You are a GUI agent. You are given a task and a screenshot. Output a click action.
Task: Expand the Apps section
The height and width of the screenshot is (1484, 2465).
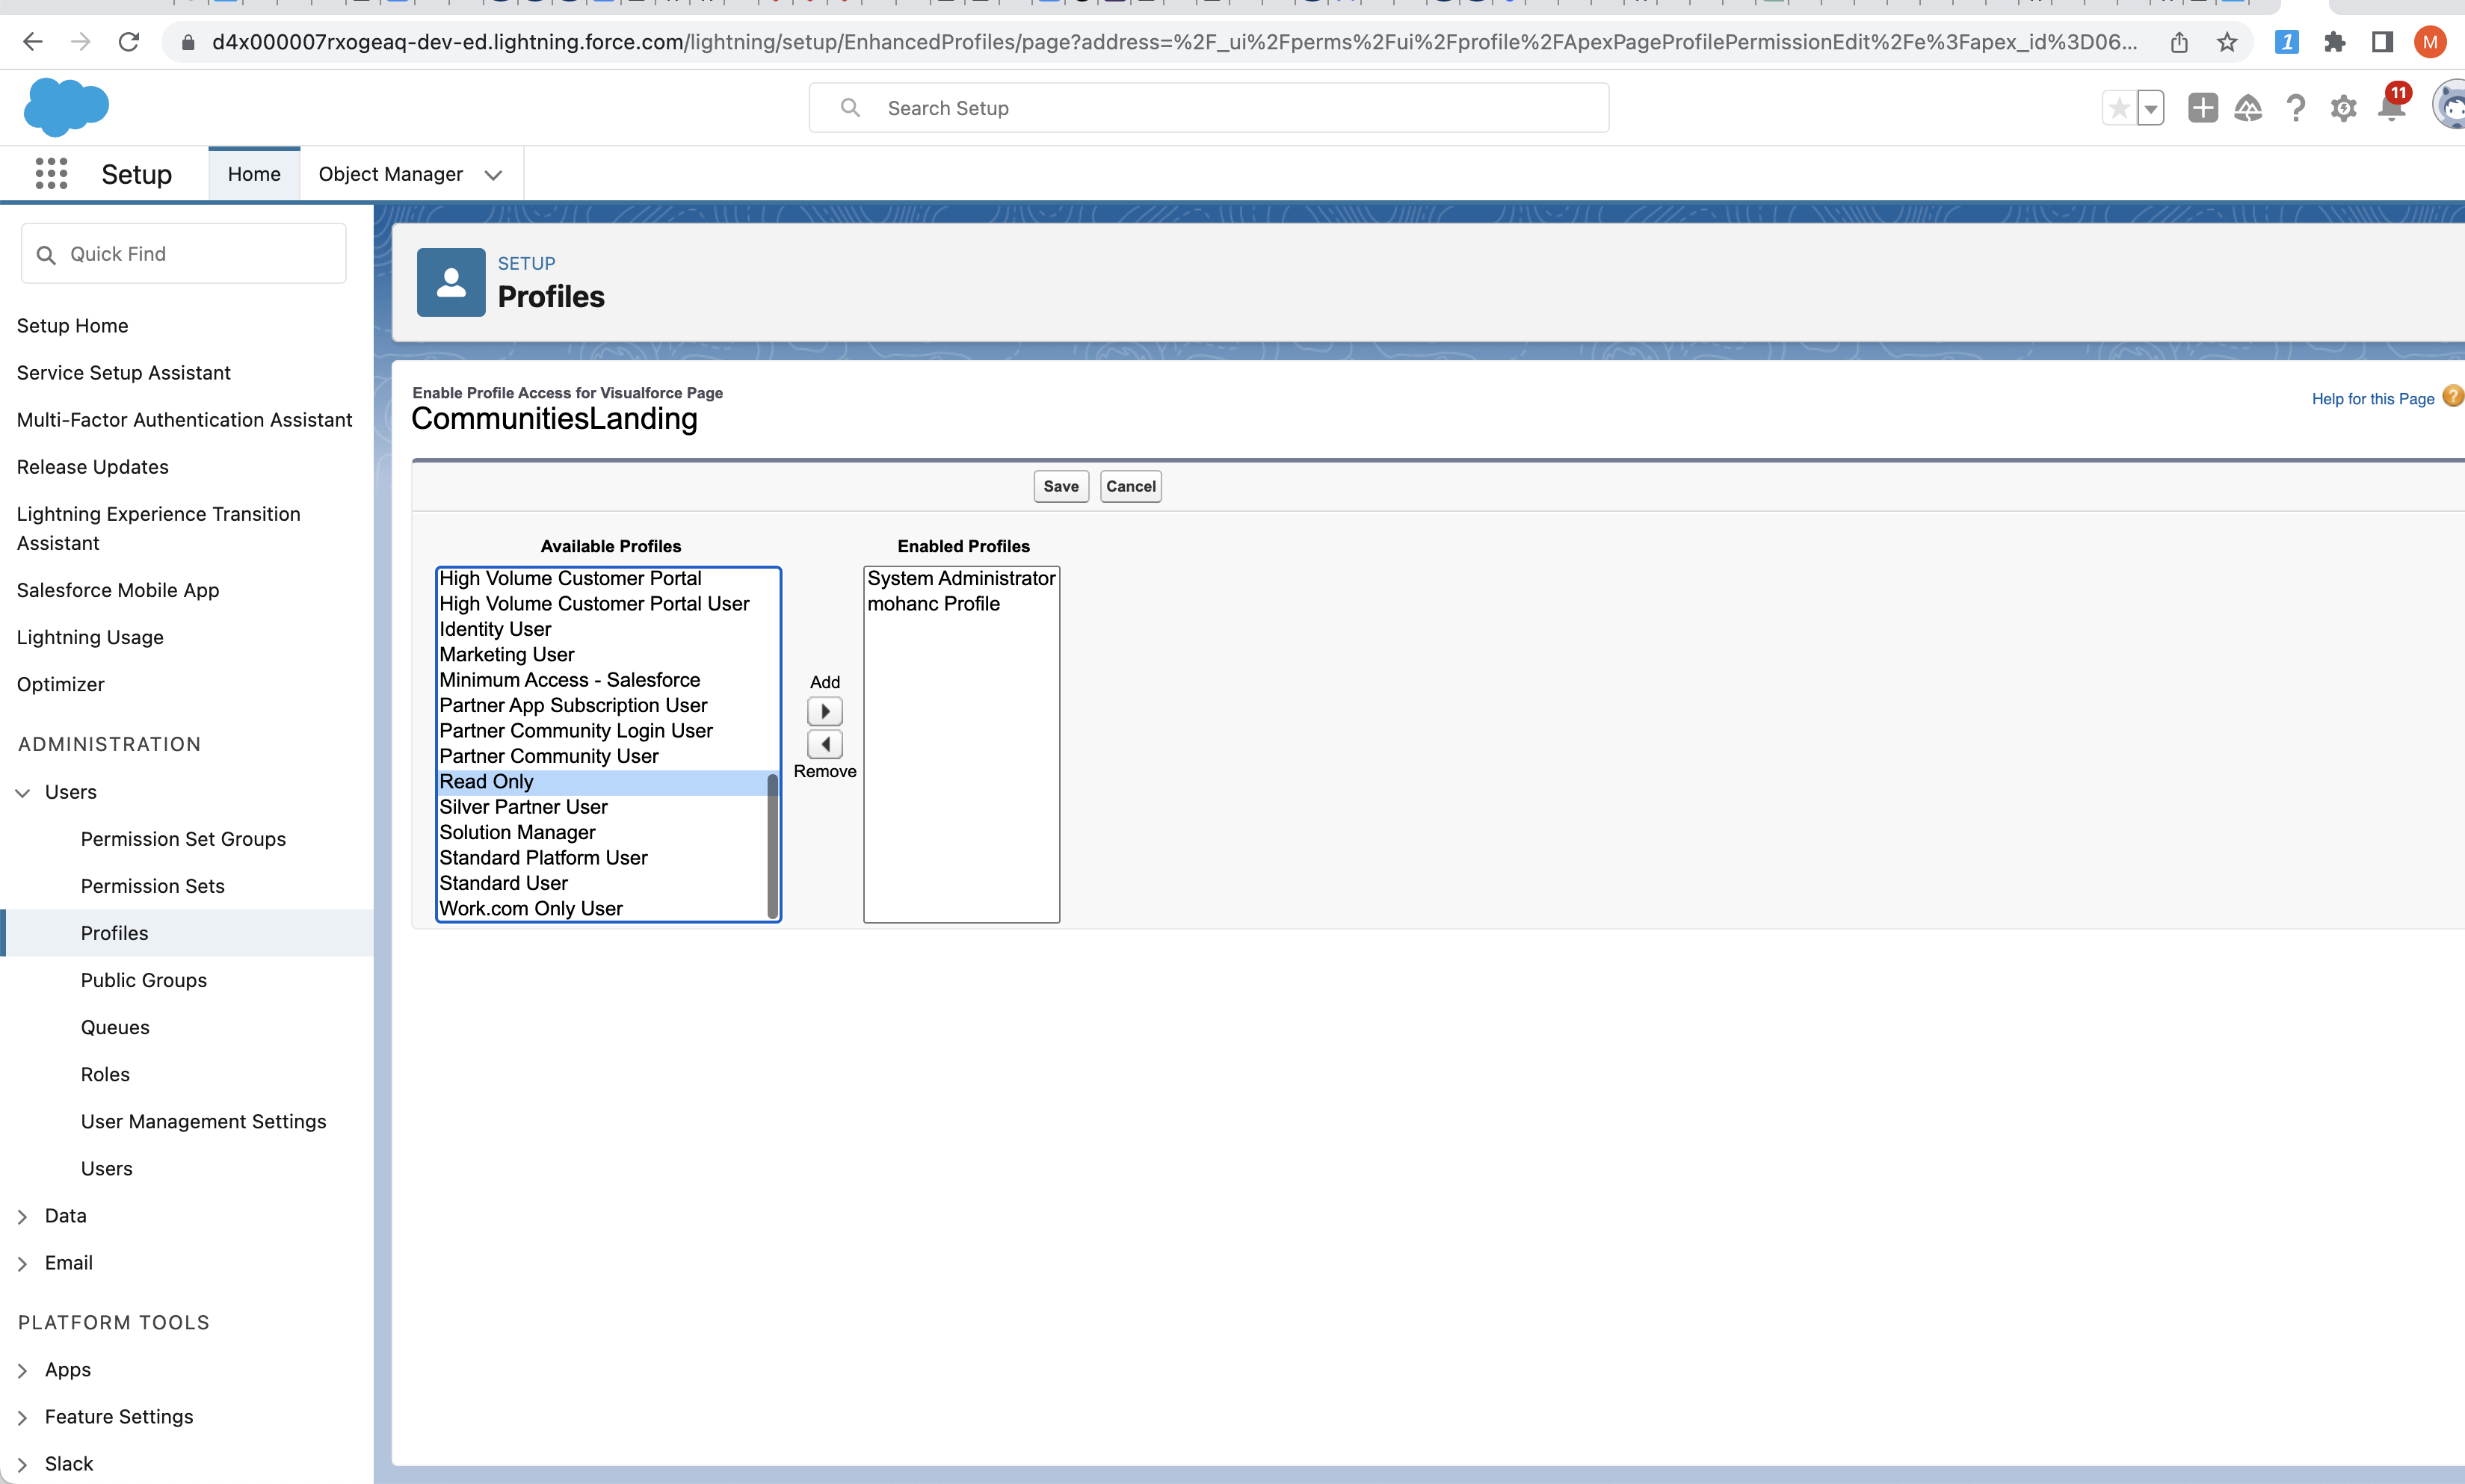[x=22, y=1370]
